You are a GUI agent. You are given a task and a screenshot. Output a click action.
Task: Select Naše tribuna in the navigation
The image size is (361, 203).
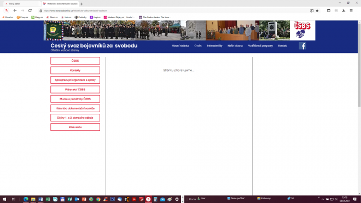click(235, 45)
